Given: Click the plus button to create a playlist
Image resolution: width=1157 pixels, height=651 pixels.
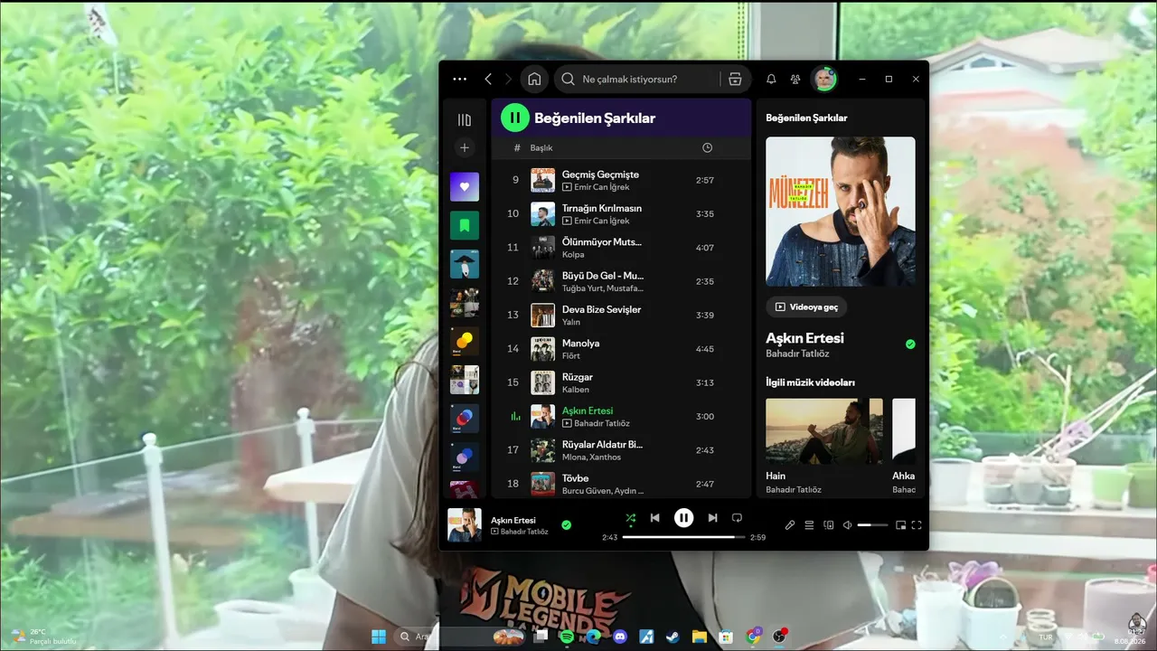Looking at the screenshot, I should [465, 147].
